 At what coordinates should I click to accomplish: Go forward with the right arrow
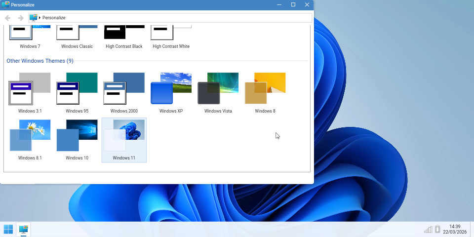coord(21,18)
